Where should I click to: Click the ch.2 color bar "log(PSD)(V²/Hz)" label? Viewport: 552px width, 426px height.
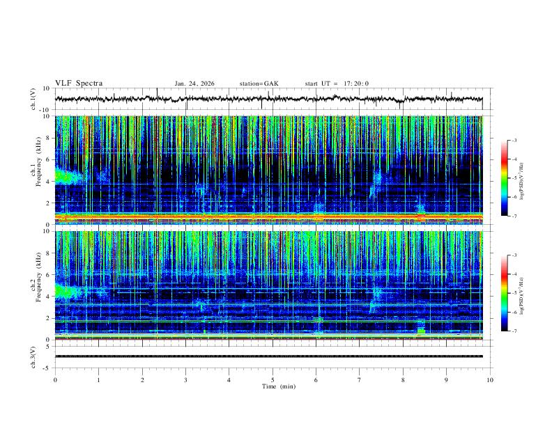click(522, 296)
